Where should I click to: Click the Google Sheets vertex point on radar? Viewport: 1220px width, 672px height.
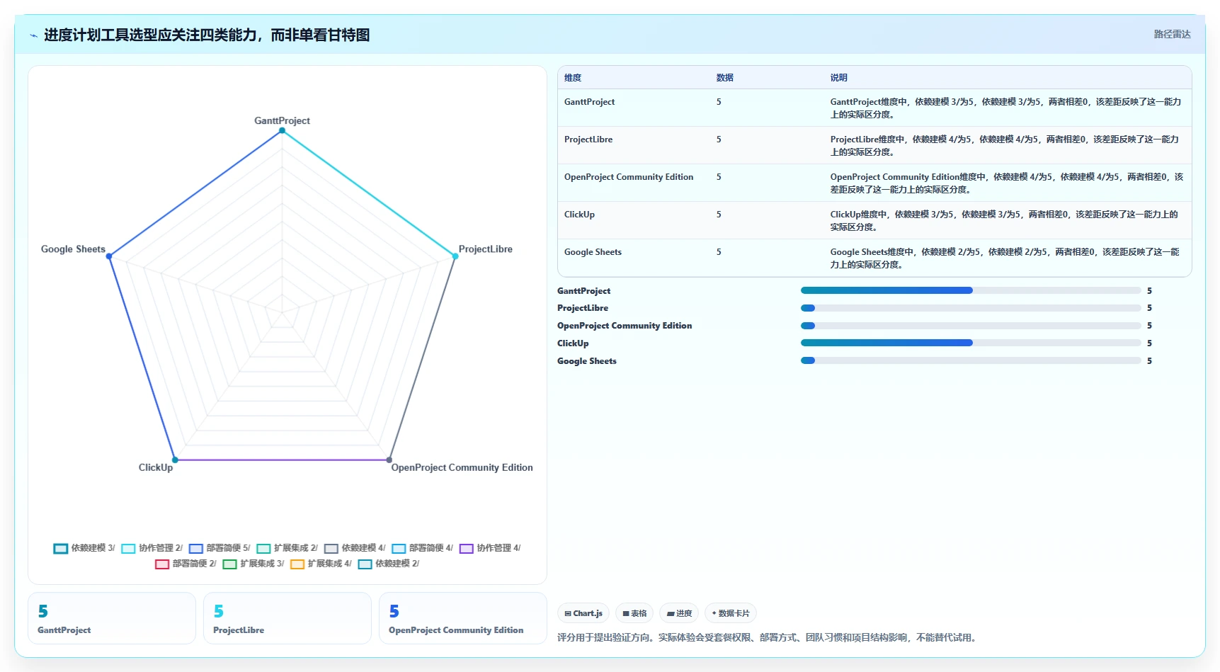(x=109, y=256)
